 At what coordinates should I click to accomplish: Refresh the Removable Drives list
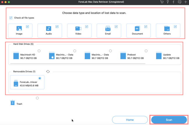[x=48, y=72]
